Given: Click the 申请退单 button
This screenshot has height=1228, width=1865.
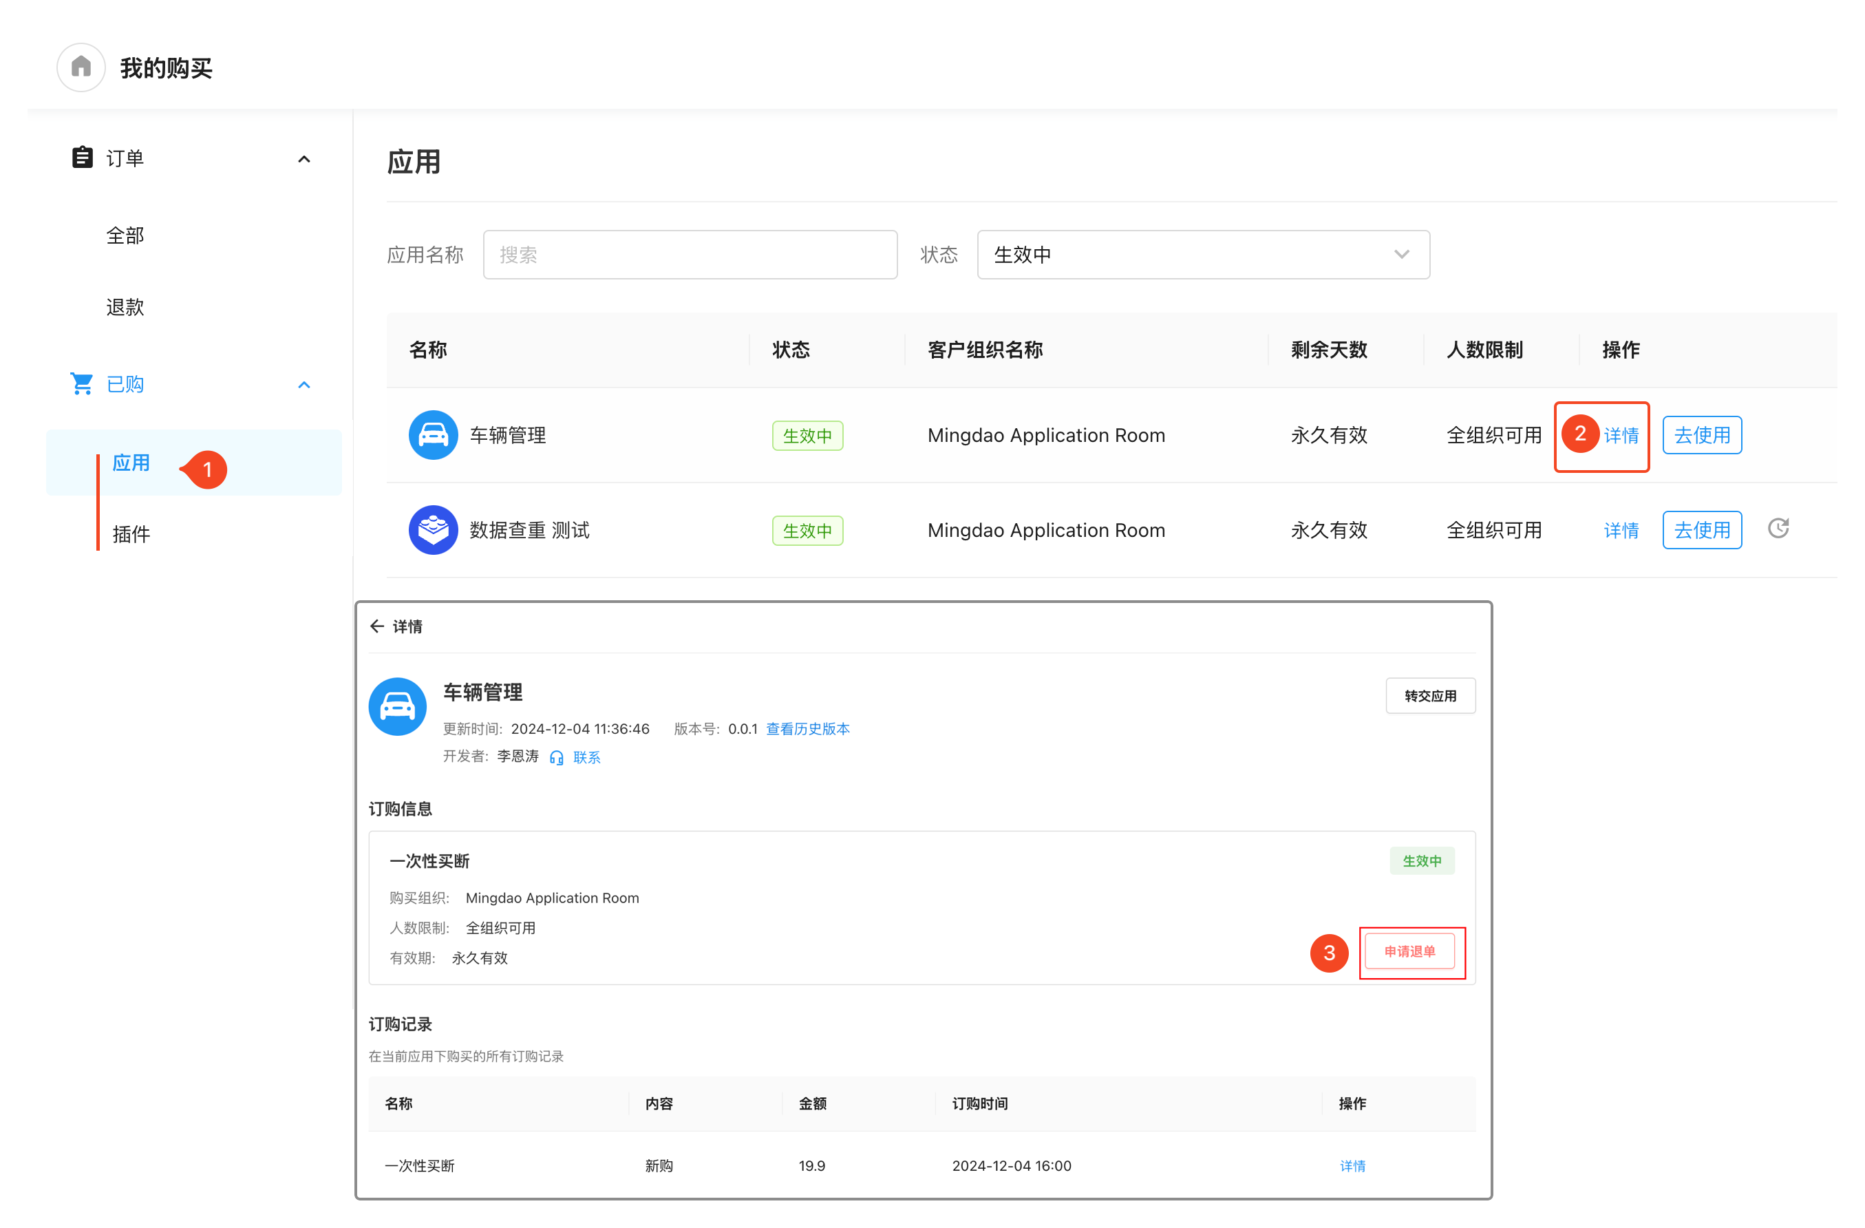Looking at the screenshot, I should pos(1409,951).
